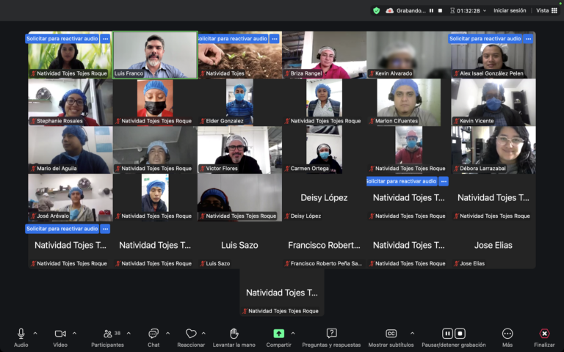
Task: Expand the meeting timer dropdown chevron
Action: click(485, 11)
